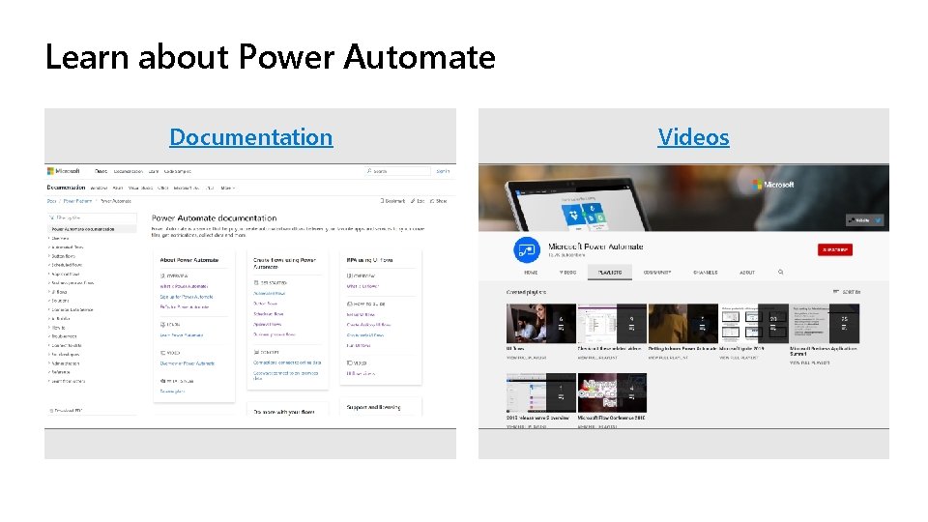The image size is (928, 522).
Task: Expand Troubleshoot in the docs sidebar
Action: [x=64, y=336]
